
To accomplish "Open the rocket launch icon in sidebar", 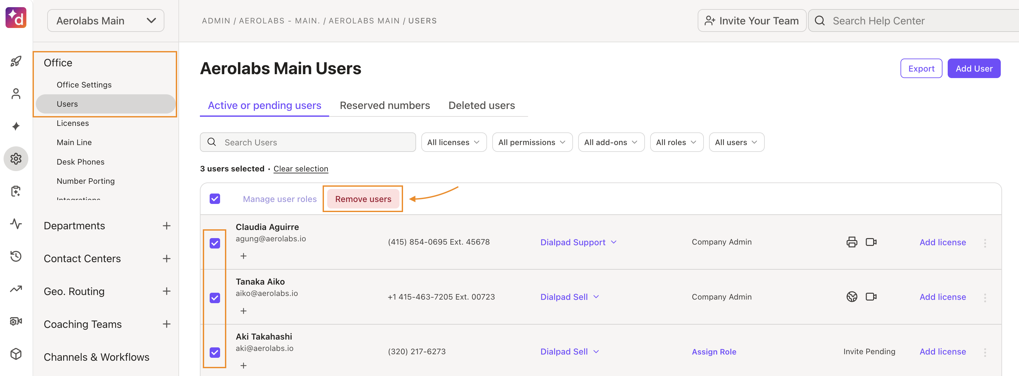I will (x=16, y=61).
